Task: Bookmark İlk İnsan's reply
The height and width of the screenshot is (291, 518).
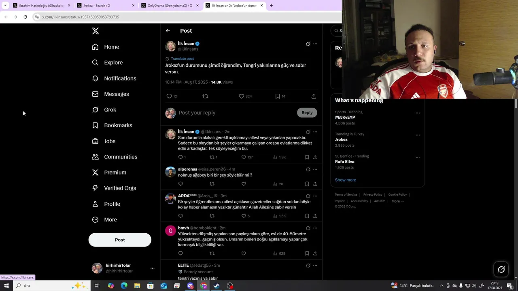Action: pos(307,157)
